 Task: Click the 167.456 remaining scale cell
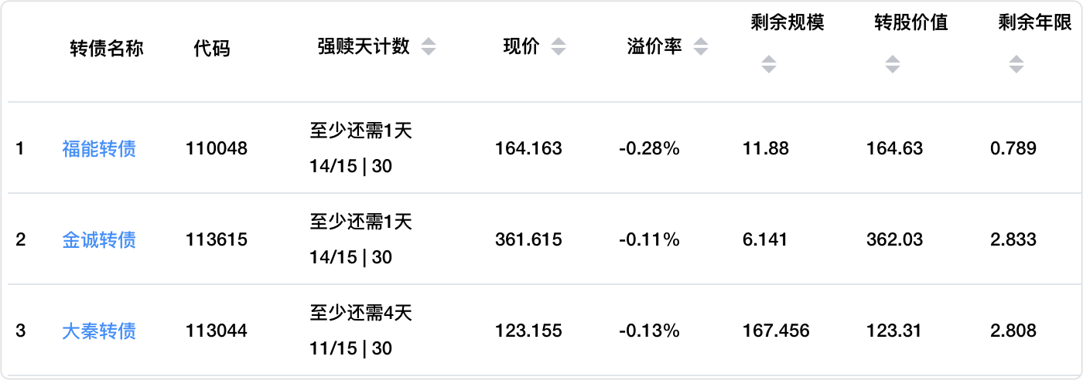[x=776, y=331]
